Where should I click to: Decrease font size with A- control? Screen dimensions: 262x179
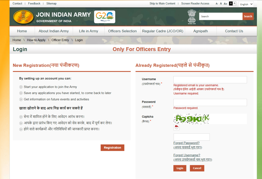pos(217,4)
